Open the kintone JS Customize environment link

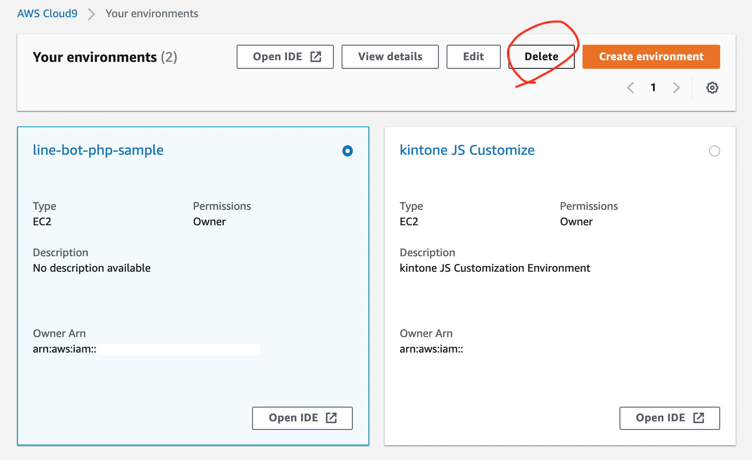pos(467,150)
